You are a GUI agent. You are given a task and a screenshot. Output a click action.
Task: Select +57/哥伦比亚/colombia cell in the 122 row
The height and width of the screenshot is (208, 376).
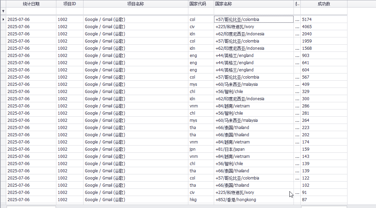point(254,178)
